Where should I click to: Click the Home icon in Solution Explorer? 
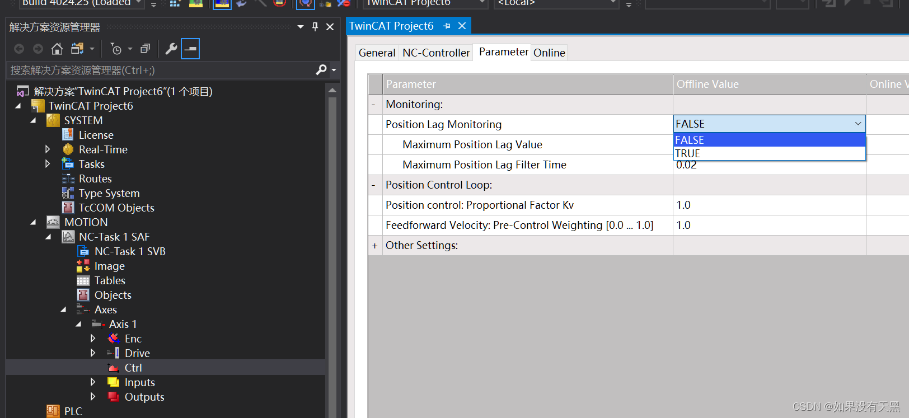57,49
